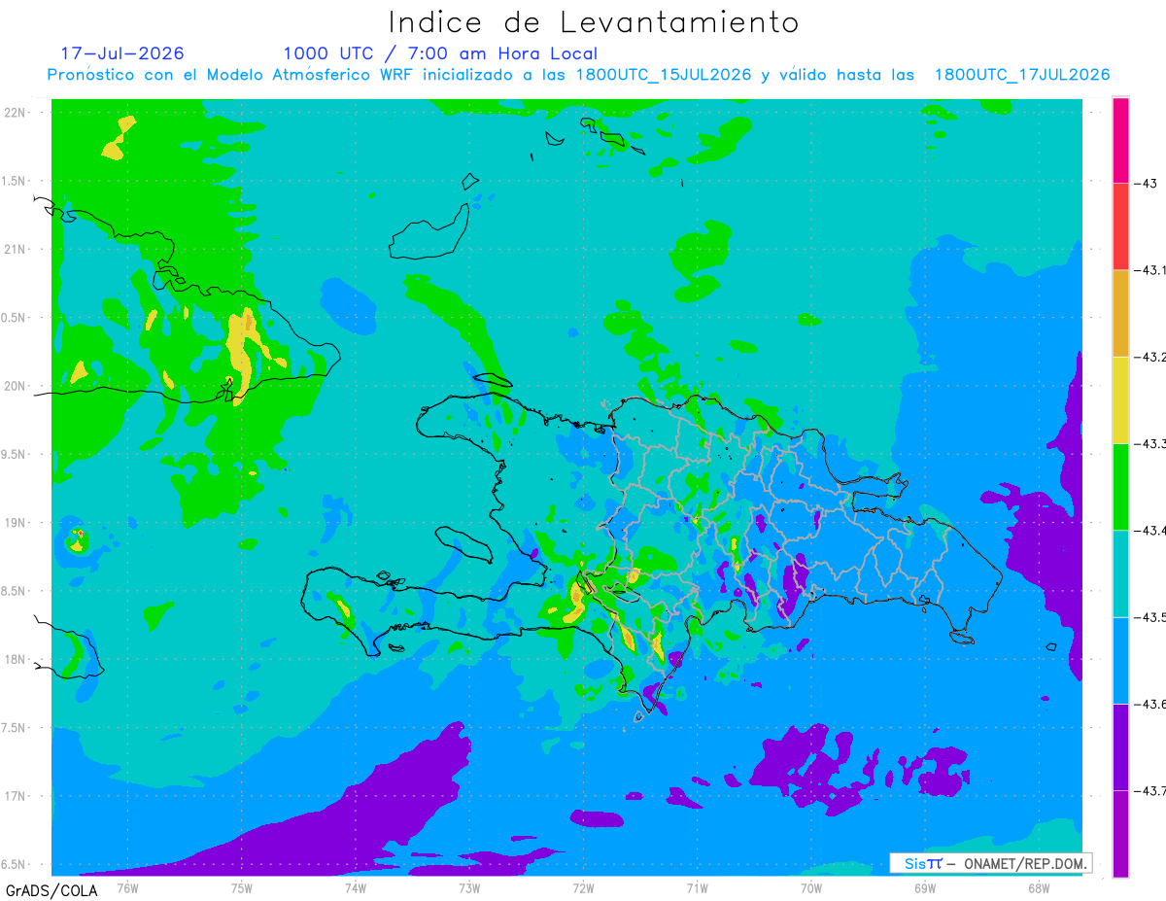This screenshot has width=1166, height=901.
Task: Pick the purple segment between -43.6 and -43.7
Action: tap(1120, 746)
